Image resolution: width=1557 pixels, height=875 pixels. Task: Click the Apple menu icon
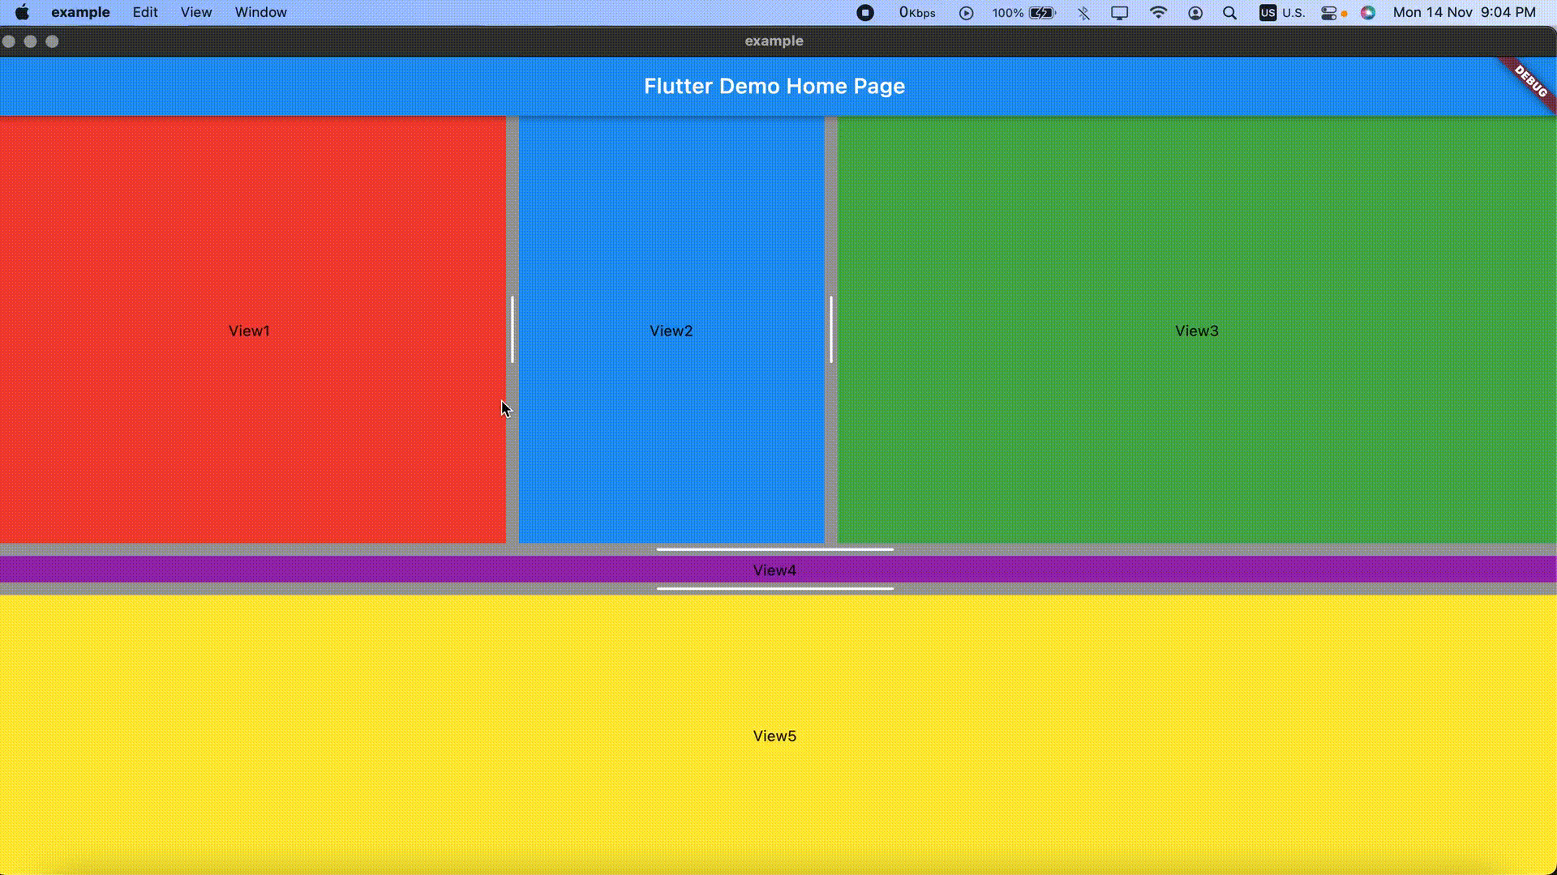22,12
